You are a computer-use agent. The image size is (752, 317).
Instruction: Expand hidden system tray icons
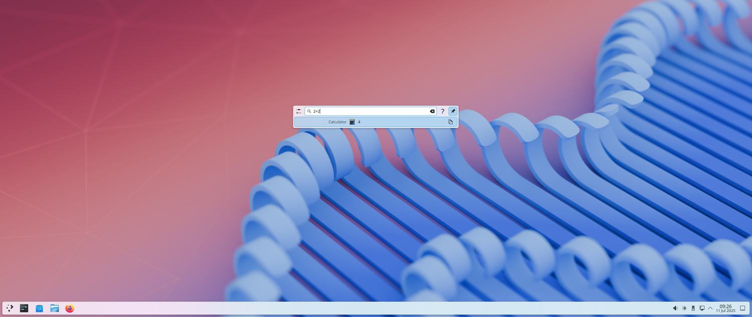[710, 308]
